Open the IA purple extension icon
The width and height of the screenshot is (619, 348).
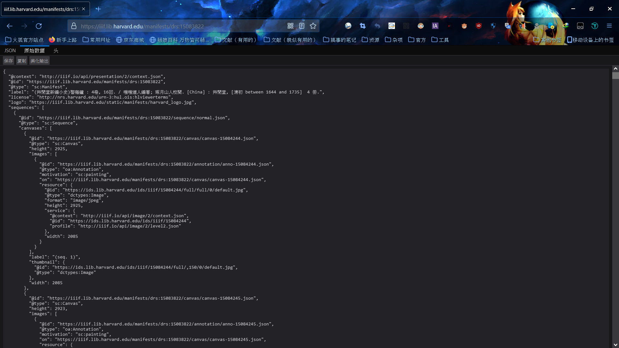point(435,26)
